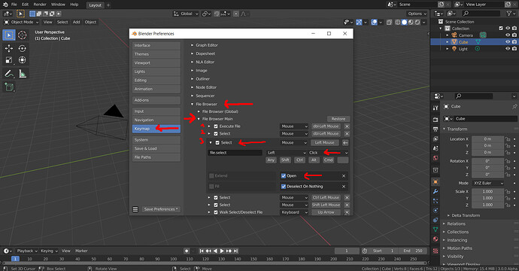Click the file.select operator identifier field
This screenshot has height=271, width=519.
click(x=235, y=152)
